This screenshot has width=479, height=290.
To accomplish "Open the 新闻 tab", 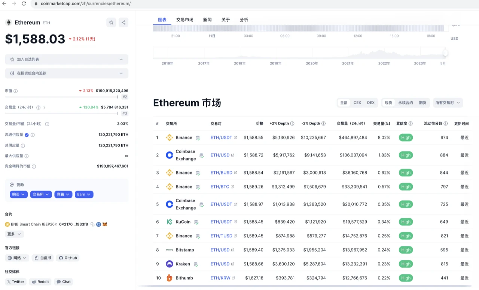I will (207, 20).
